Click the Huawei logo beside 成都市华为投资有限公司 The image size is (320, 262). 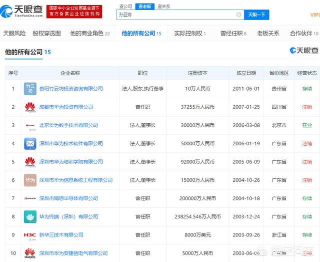point(30,107)
